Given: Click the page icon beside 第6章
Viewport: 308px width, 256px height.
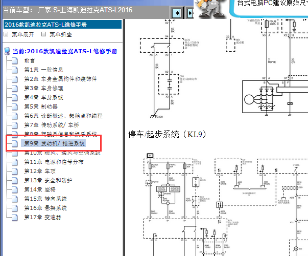Looking at the screenshot, I should click(x=14, y=116).
